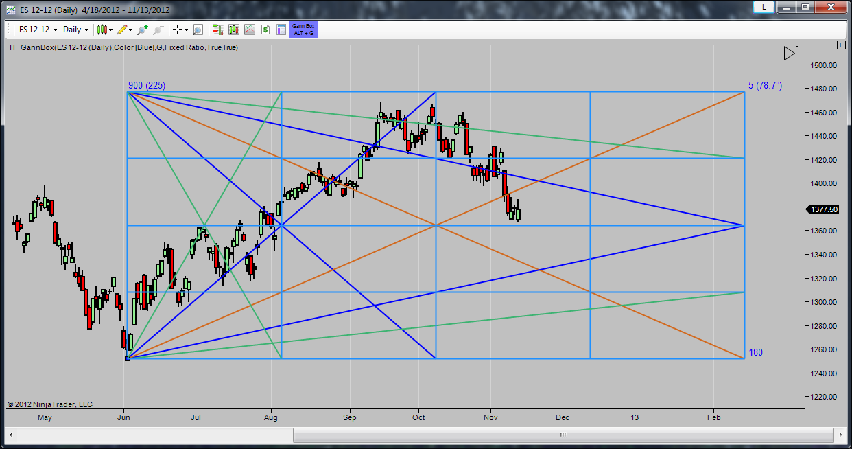Screen dimensions: 852x449
Task: Click the 1480.00 price axis label
Action: [824, 89]
